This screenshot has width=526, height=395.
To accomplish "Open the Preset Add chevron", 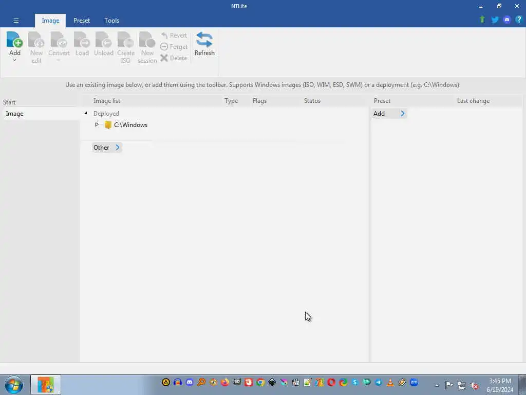I will click(403, 114).
